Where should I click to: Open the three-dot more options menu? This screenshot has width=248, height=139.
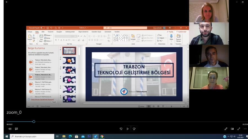(245, 129)
